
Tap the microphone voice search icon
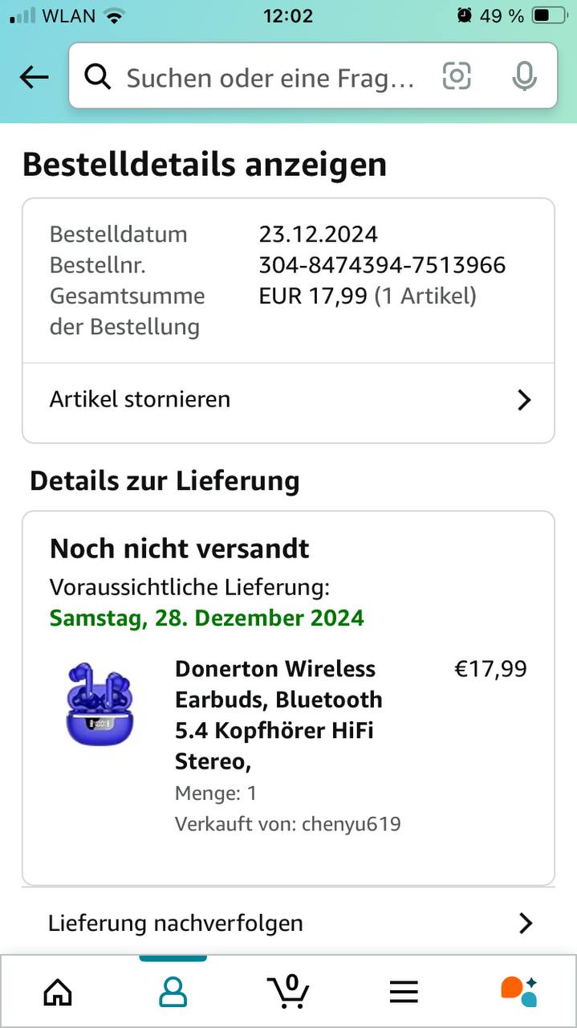524,76
